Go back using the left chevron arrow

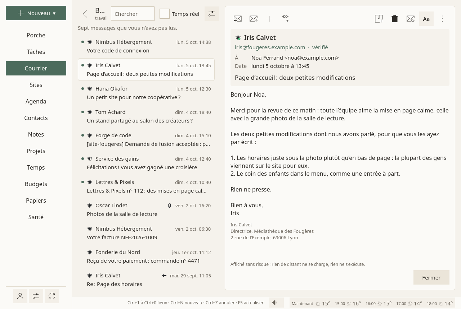85,14
